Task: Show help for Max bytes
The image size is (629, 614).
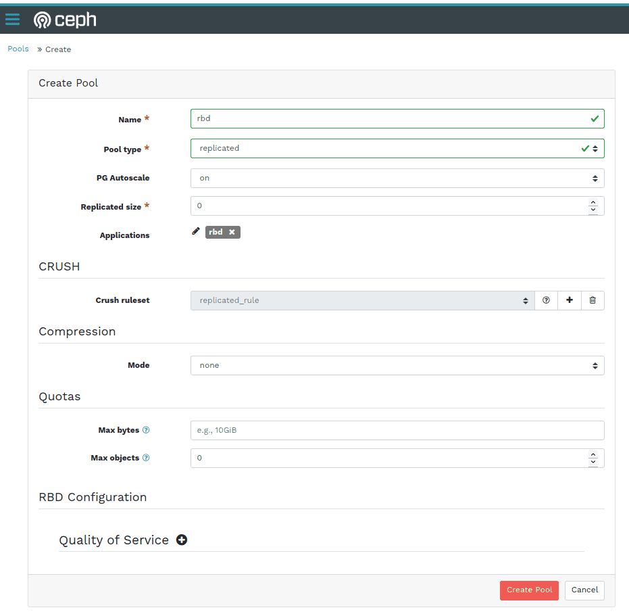Action: tap(146, 430)
